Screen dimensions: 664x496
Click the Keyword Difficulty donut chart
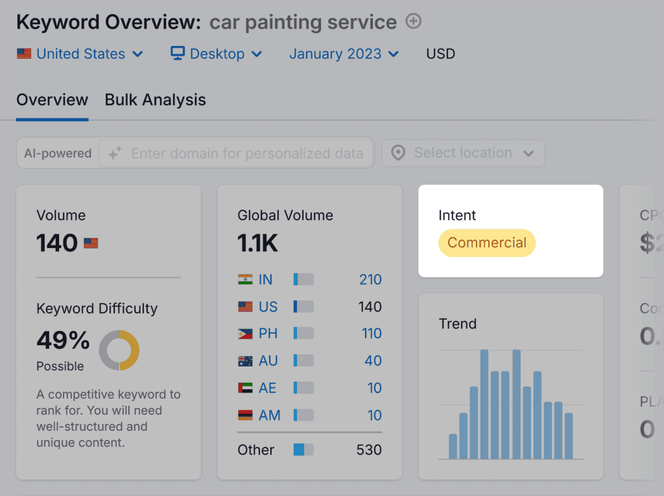point(119,350)
